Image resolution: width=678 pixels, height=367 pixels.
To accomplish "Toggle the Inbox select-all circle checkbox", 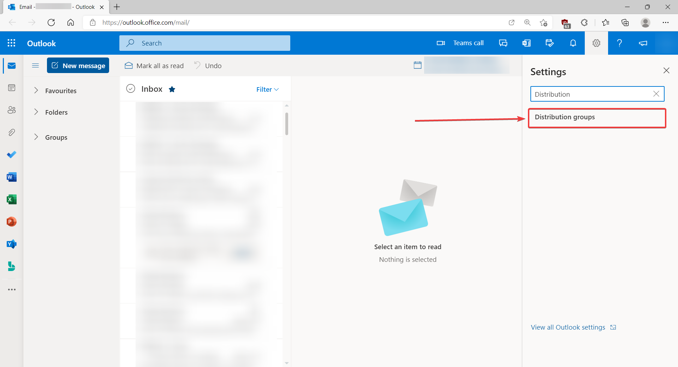I will (131, 89).
